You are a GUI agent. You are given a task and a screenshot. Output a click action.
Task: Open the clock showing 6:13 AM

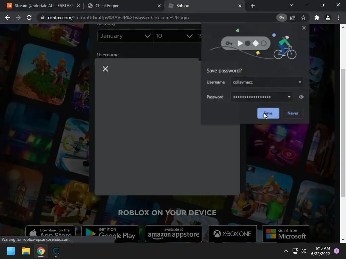[320, 251]
